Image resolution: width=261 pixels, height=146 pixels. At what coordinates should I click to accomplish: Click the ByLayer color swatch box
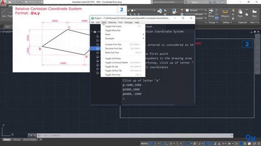coord(187,10)
